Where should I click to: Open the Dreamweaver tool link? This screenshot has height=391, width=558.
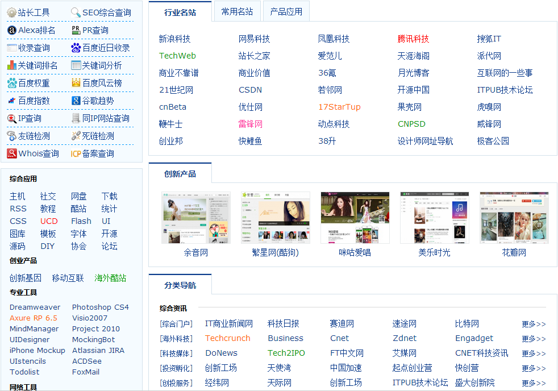[x=35, y=307]
